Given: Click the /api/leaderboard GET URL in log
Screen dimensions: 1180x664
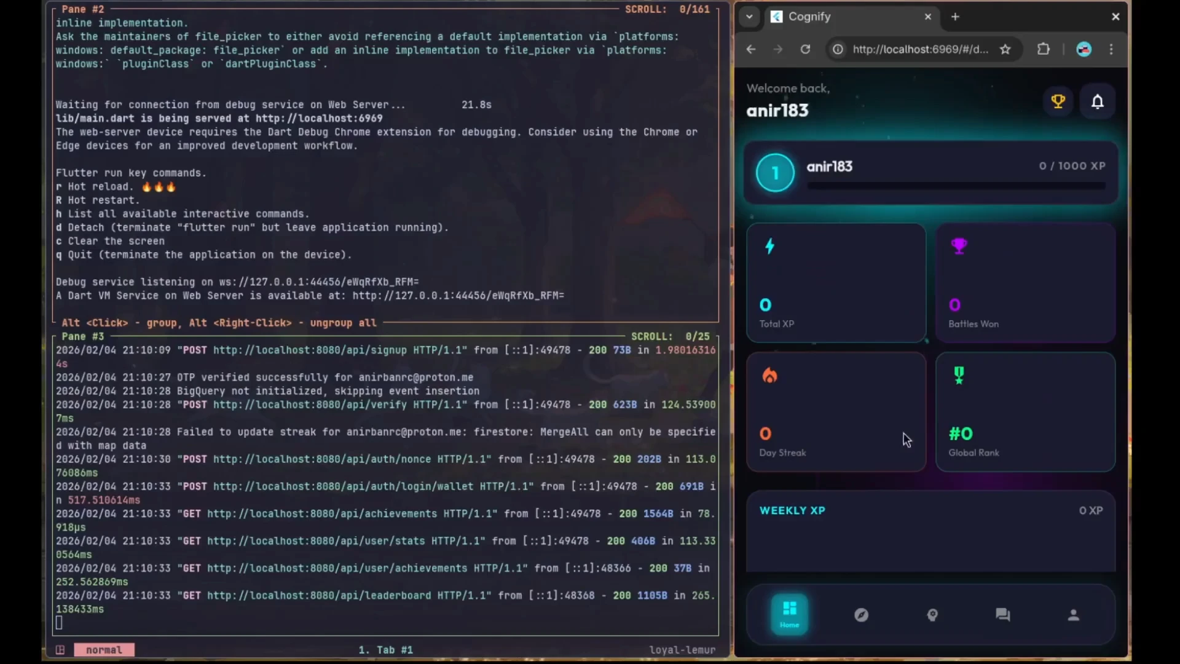Looking at the screenshot, I should tap(319, 595).
